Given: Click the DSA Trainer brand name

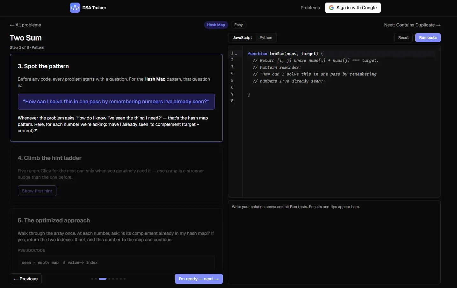Looking at the screenshot, I should 94,8.
